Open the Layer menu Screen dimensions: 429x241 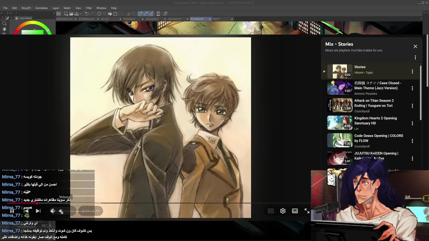click(56, 8)
